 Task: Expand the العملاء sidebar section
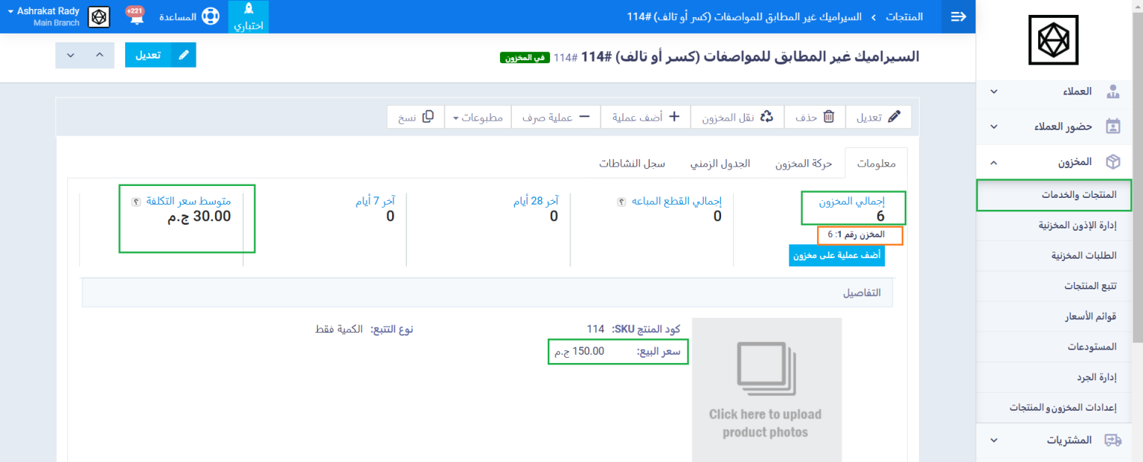pos(993,92)
